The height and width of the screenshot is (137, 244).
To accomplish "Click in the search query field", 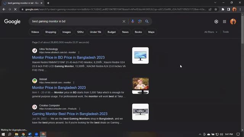I will click(76, 21).
